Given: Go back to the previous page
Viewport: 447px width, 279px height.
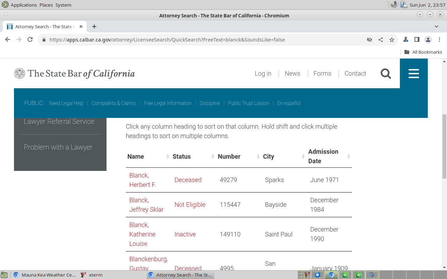Looking at the screenshot, I should click(8, 40).
